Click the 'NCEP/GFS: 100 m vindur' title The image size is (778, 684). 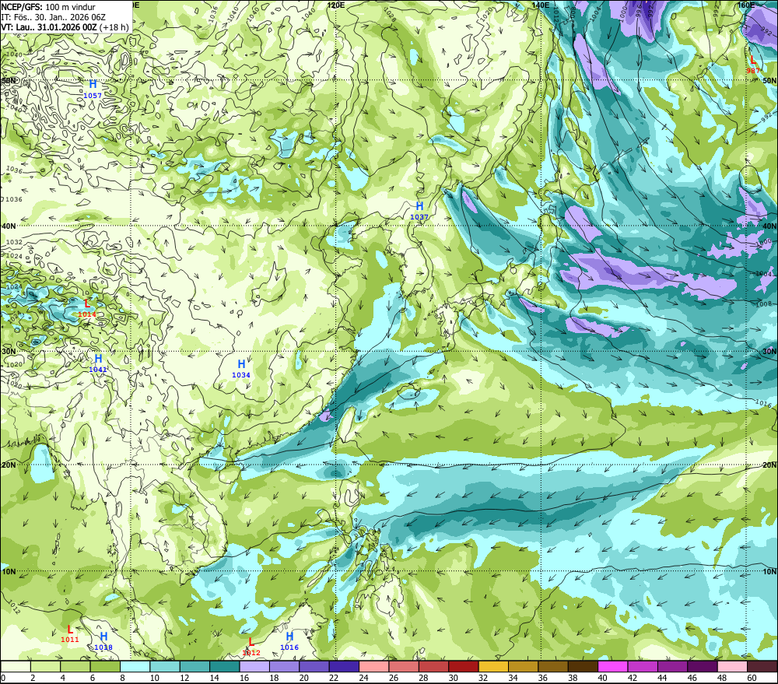tap(48, 7)
